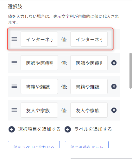This screenshot has height=159, width=132.
Task: Focus 友人や家族 value input field
Action: pyautogui.click(x=89, y=110)
